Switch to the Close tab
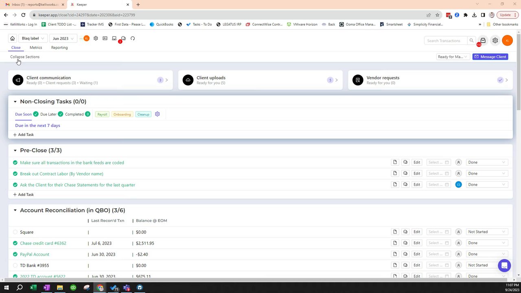The image size is (521, 293). [x=16, y=48]
